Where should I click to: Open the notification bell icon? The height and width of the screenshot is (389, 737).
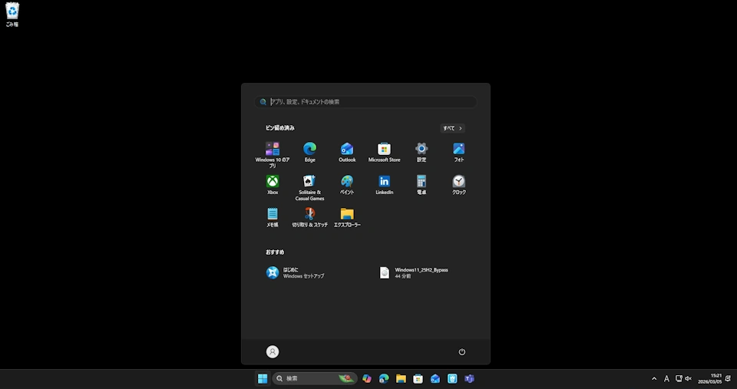(728, 379)
